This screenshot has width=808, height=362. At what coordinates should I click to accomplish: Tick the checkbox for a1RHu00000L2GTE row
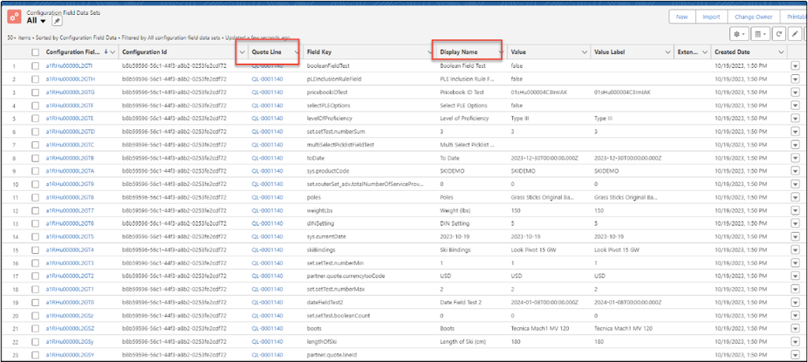point(35,118)
